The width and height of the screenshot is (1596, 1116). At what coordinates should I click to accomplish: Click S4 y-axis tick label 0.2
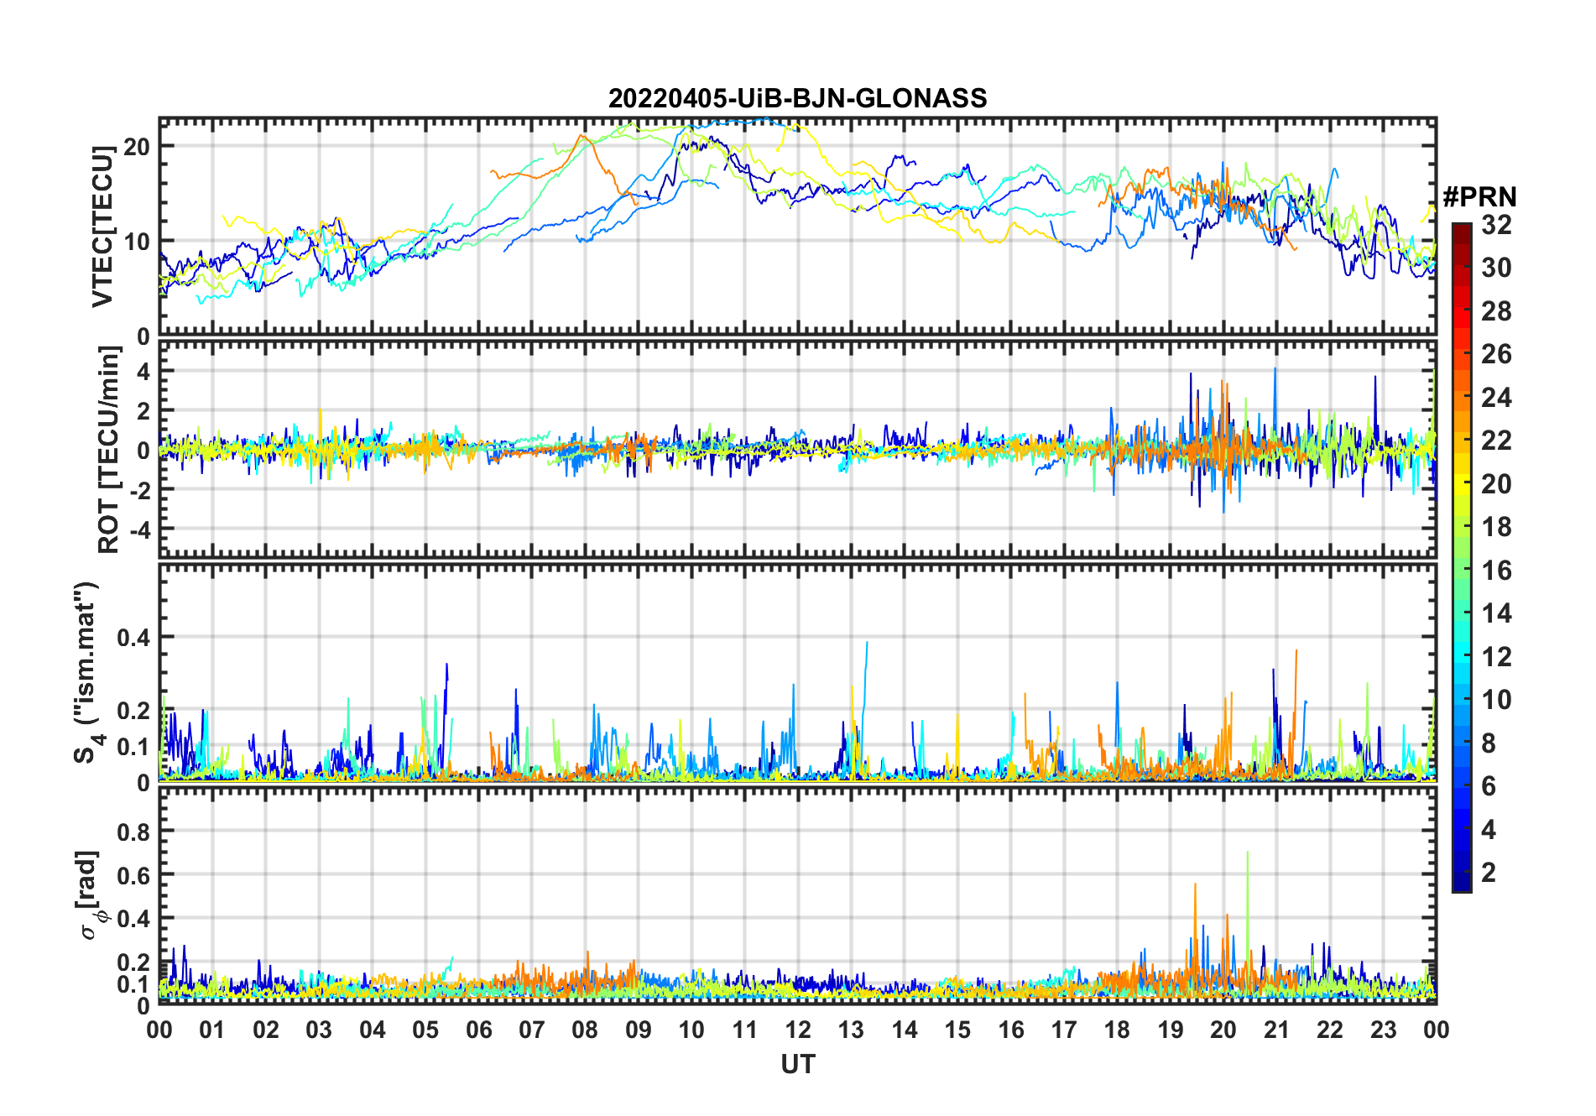click(x=134, y=711)
